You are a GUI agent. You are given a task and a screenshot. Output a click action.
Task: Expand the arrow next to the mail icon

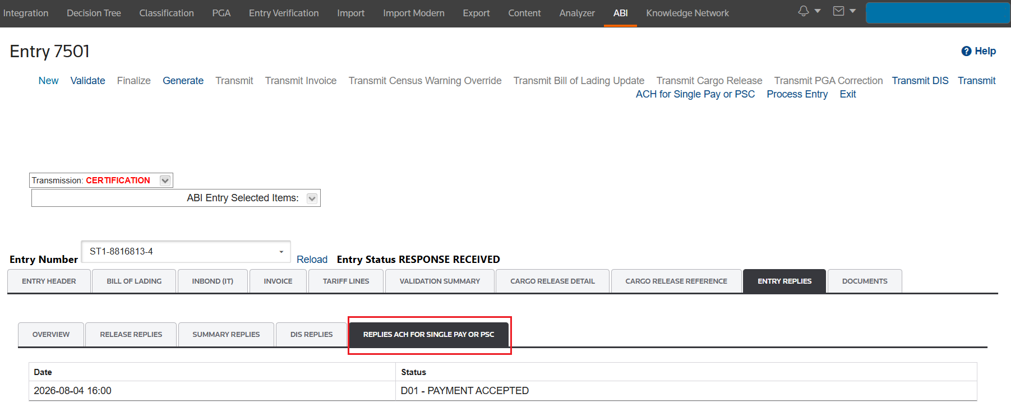click(x=852, y=11)
